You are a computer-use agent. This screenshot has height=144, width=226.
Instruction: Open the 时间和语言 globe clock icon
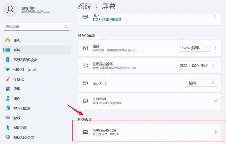8,108
